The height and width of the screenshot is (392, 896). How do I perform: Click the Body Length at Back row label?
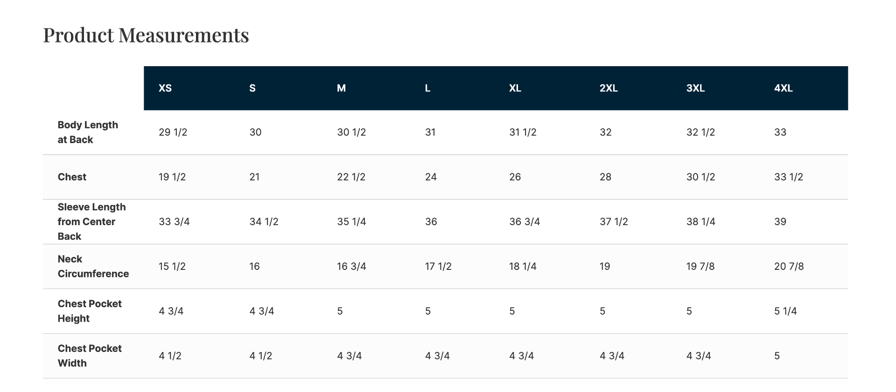tap(88, 132)
